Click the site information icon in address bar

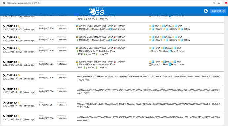(4, 3)
